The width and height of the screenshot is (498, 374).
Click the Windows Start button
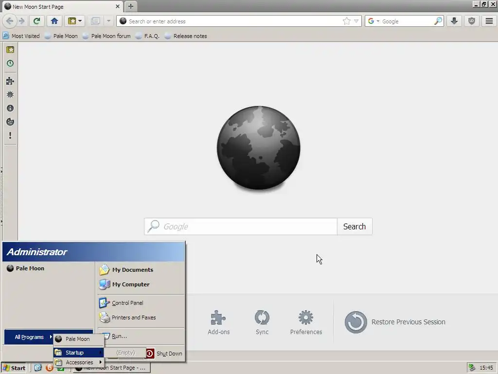click(14, 368)
